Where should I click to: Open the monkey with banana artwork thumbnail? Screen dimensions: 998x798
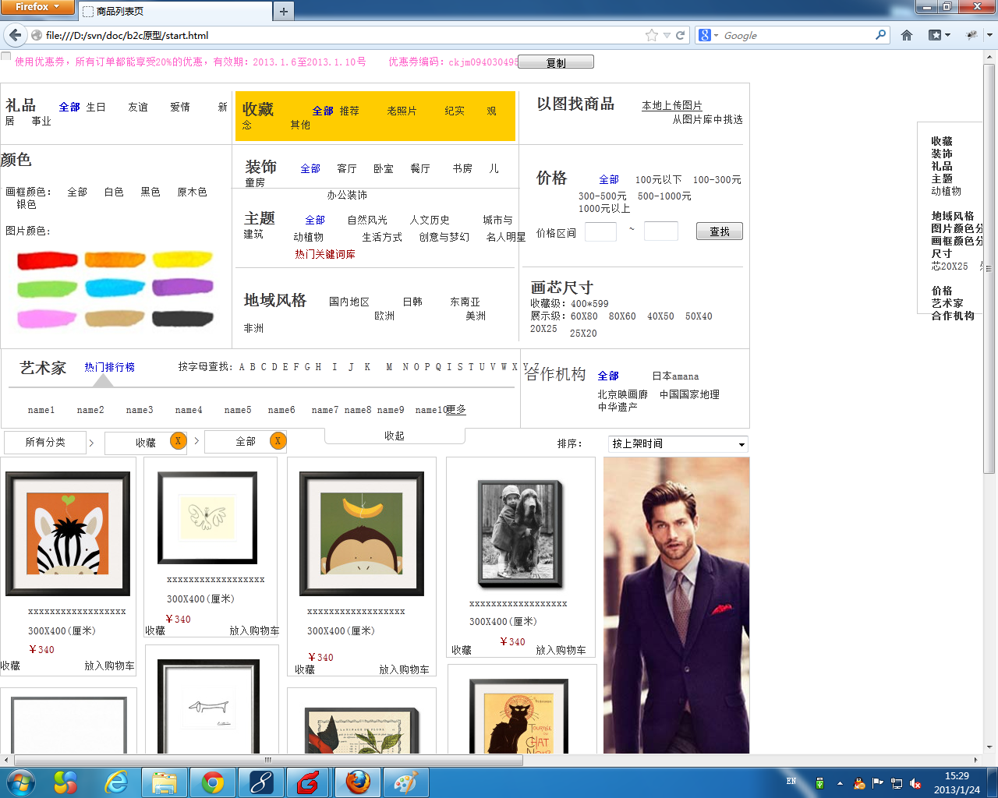pyautogui.click(x=362, y=534)
